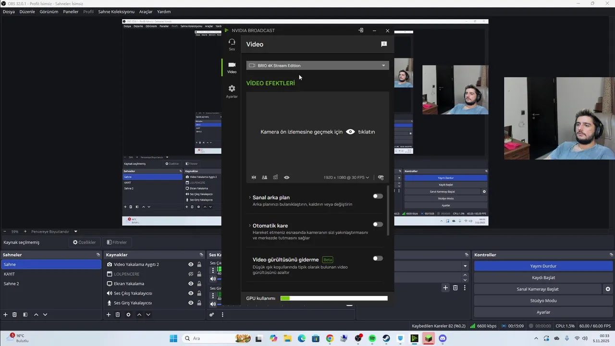The image size is (615, 346).
Task: Open virtual camera settings gear in Kontroller
Action: [x=608, y=289]
